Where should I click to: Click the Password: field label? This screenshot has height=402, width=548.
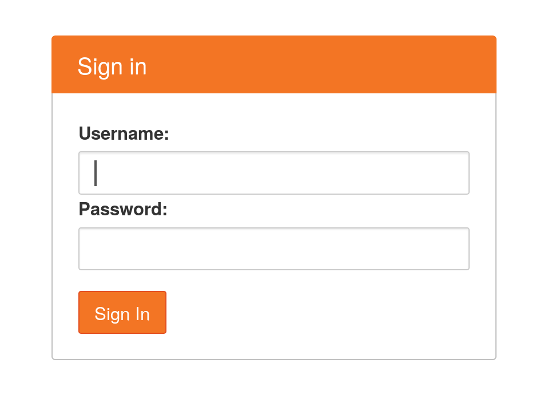point(122,209)
